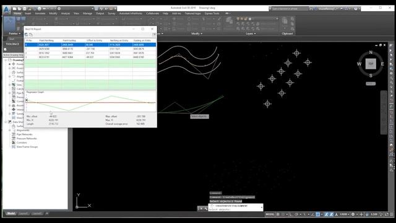396x223 pixels.
Task: Collapse the Data Shortcuts node
Action: click(x=6, y=122)
